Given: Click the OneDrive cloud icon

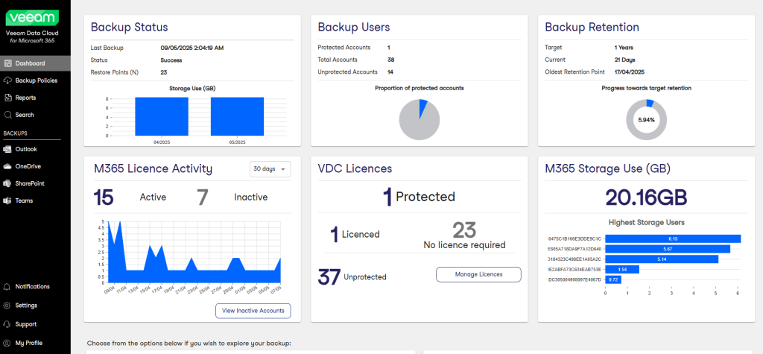Looking at the screenshot, I should [7, 166].
